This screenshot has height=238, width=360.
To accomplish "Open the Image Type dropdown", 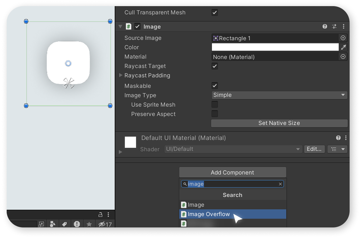I will [279, 95].
